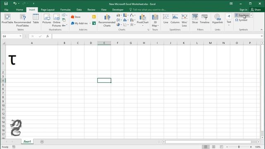Switch to the Page Layout tab

[48, 10]
